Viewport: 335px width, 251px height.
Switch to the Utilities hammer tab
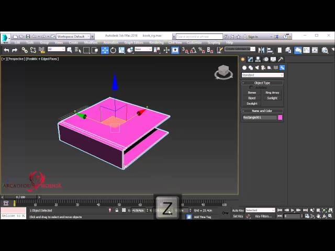[281, 60]
